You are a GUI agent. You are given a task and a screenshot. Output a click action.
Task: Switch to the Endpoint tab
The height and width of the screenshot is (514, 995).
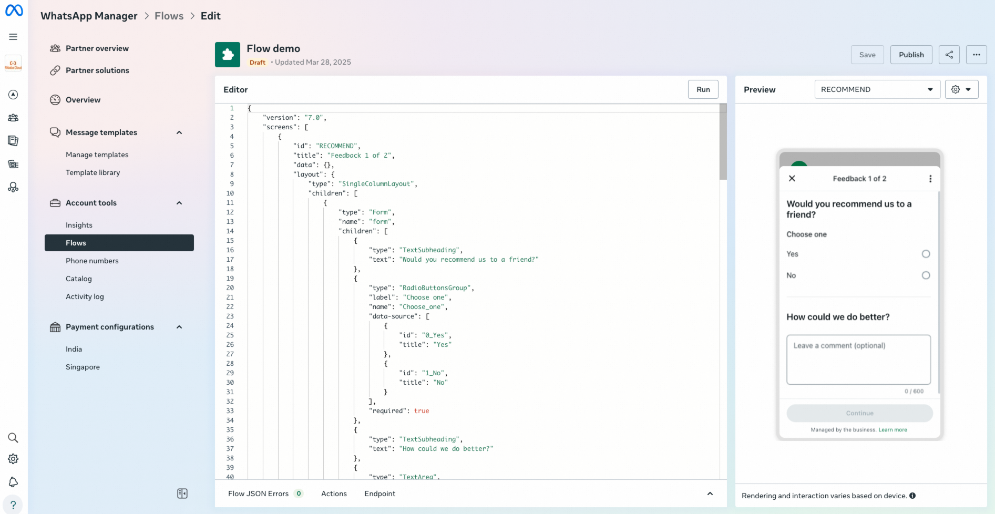tap(380, 494)
